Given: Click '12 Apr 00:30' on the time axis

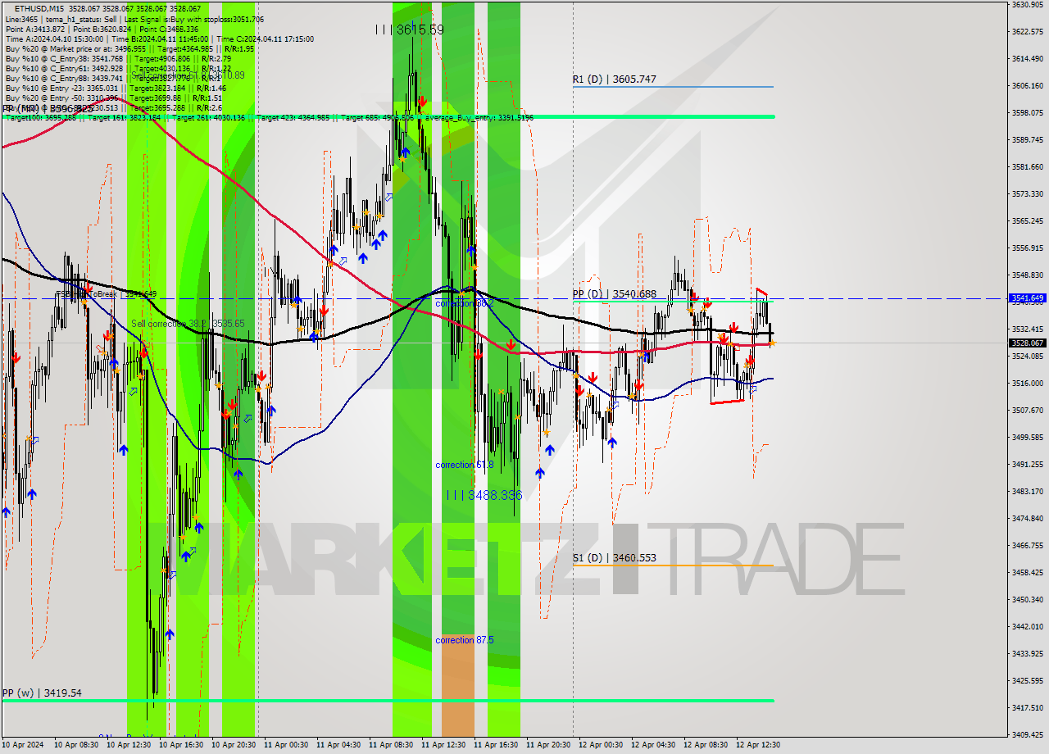Looking at the screenshot, I should (601, 745).
